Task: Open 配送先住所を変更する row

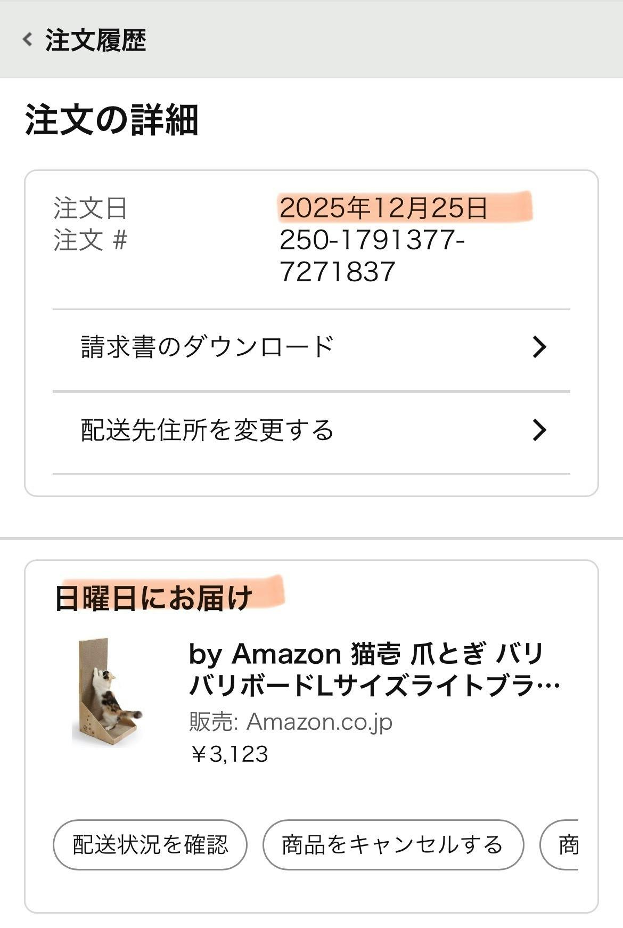Action: [207, 430]
